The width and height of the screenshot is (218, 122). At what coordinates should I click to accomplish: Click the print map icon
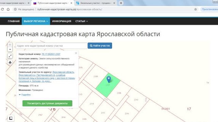click(10, 62)
